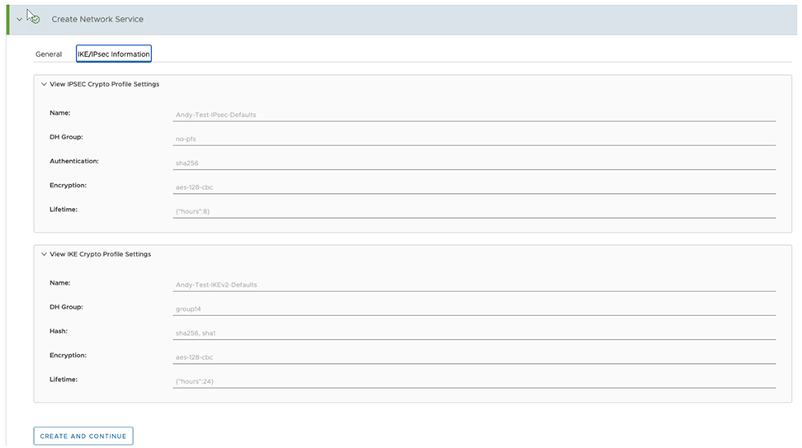Click the green checkmark status icon

coord(35,19)
